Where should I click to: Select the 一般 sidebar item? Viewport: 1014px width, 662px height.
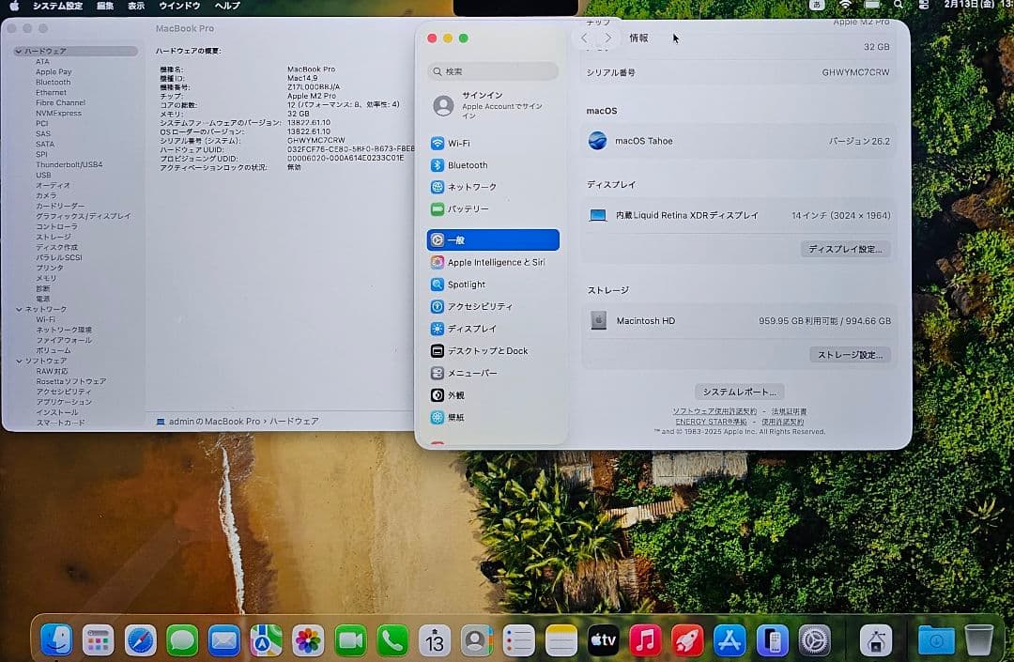click(493, 239)
